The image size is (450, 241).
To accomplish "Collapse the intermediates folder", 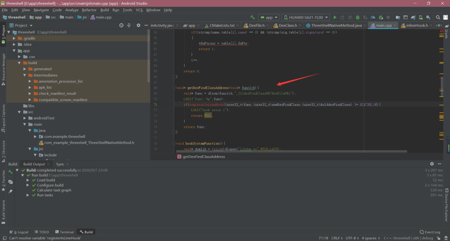I will 25,75.
